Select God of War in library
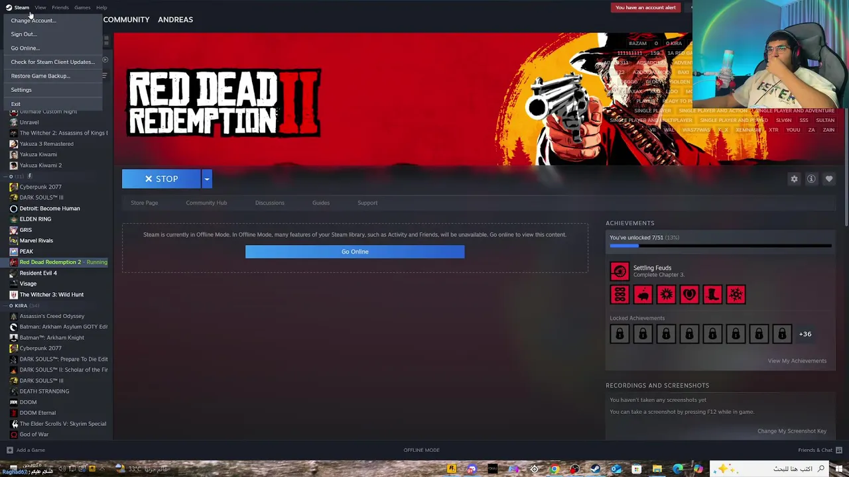Screen dimensions: 849x477 click(34, 435)
